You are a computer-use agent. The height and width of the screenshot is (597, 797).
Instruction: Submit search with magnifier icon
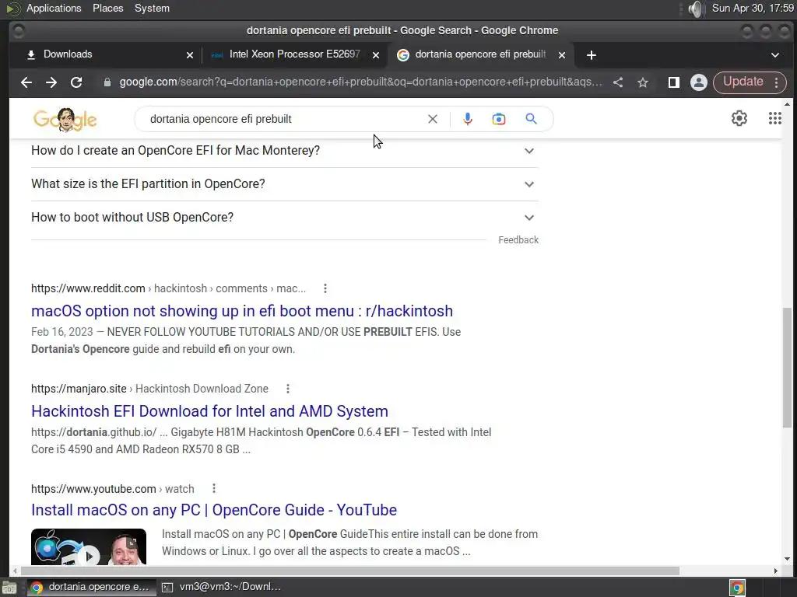(x=531, y=119)
